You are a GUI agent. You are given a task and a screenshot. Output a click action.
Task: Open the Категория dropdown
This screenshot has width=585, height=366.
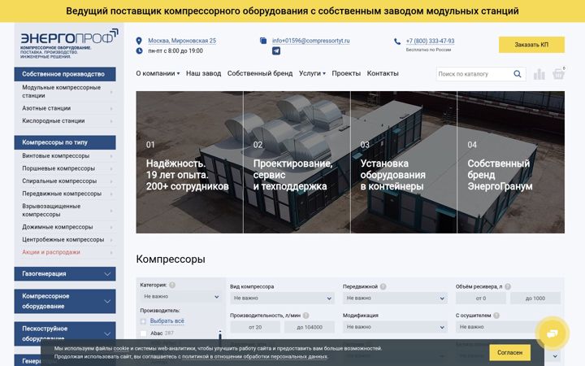(180, 297)
